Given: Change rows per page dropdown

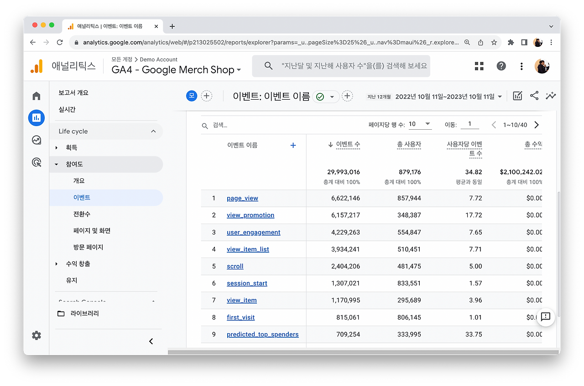Looking at the screenshot, I should coord(420,124).
